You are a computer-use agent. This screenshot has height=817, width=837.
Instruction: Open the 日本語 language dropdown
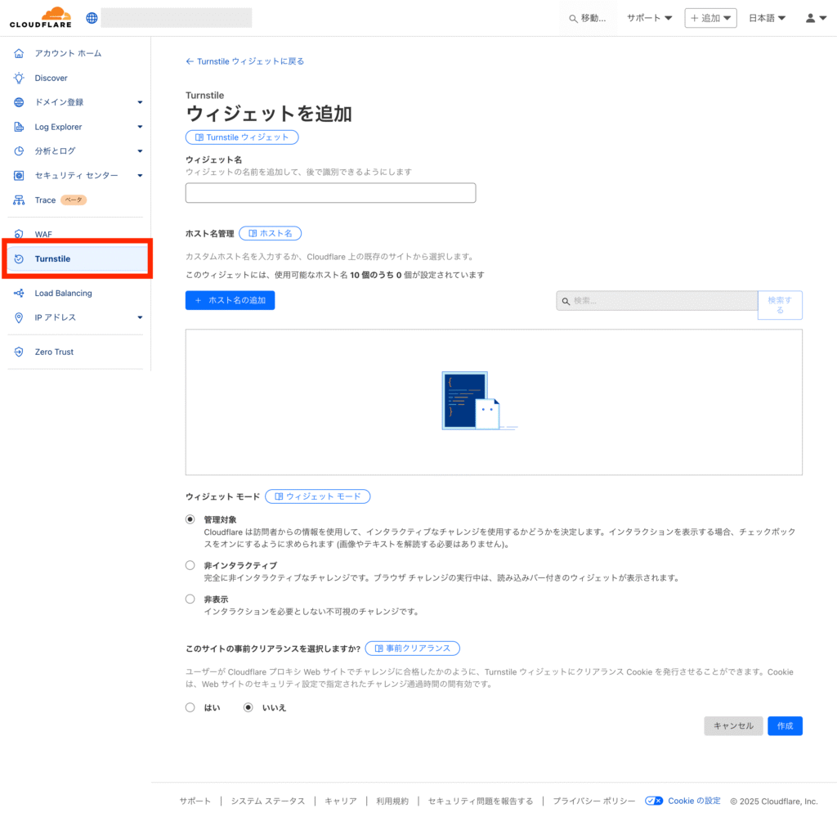[767, 18]
